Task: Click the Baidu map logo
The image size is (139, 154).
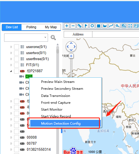Action: (73, 151)
